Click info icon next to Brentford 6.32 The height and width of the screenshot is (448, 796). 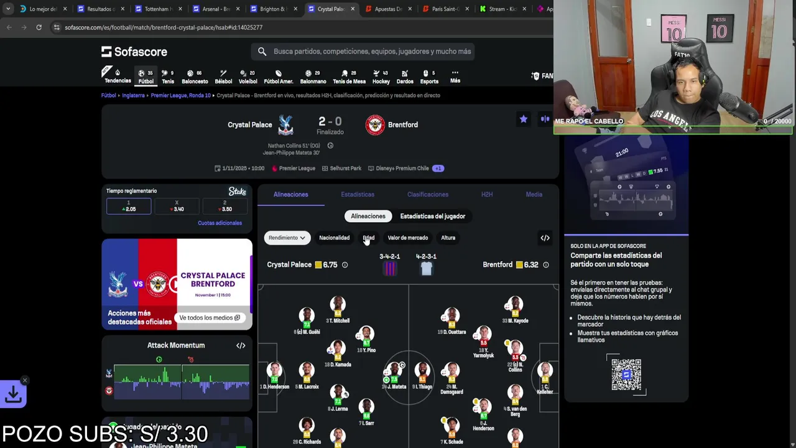pyautogui.click(x=545, y=265)
